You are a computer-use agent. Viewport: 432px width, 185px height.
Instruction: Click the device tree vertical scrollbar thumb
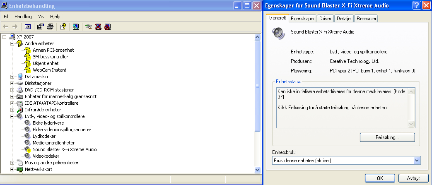tap(257, 86)
